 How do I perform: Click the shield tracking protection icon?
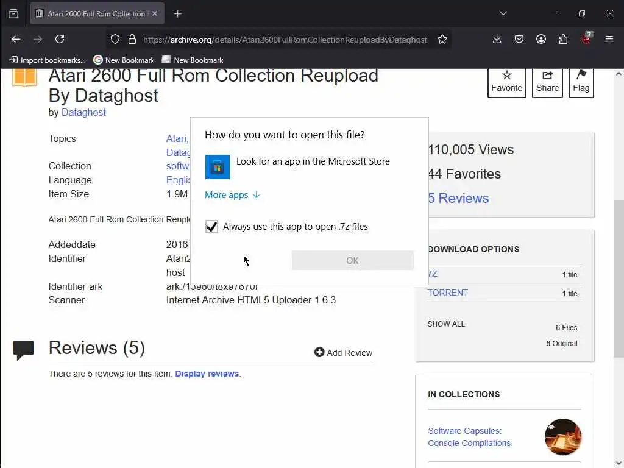pyautogui.click(x=115, y=39)
